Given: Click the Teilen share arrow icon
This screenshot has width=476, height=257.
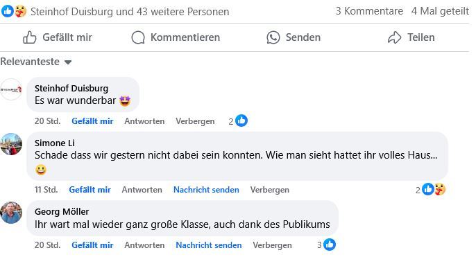Looking at the screenshot, I should (394, 37).
